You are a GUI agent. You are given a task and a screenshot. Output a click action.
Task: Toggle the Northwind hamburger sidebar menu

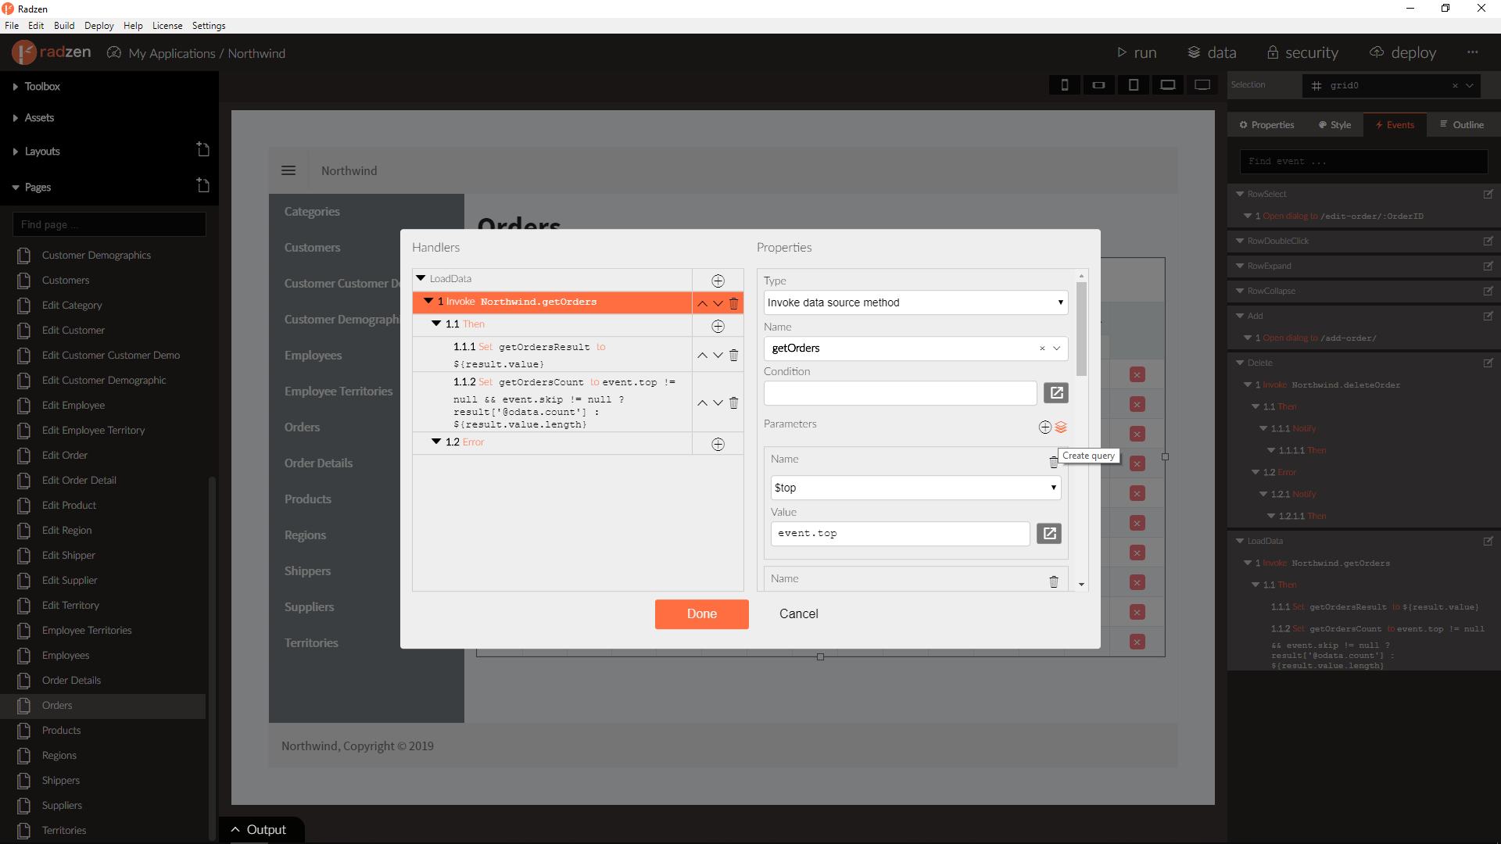click(288, 170)
